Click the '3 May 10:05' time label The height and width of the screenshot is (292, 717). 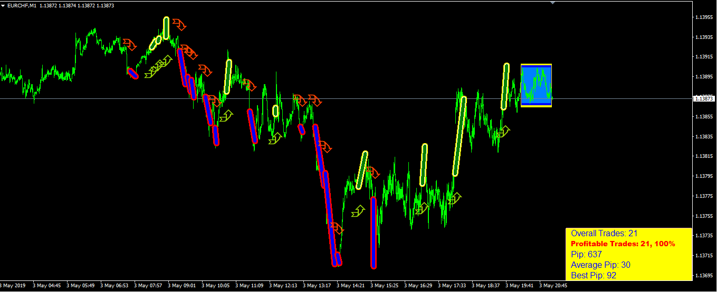point(216,286)
